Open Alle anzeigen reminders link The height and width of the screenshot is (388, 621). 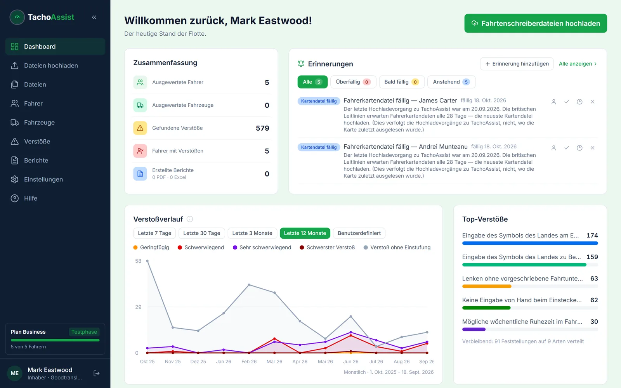tap(578, 64)
